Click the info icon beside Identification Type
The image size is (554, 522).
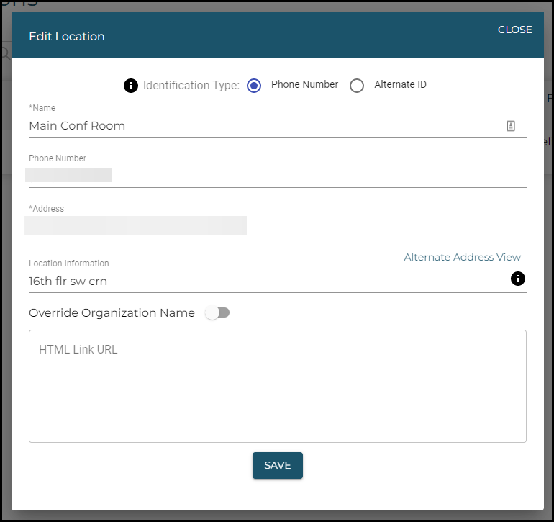click(x=131, y=86)
